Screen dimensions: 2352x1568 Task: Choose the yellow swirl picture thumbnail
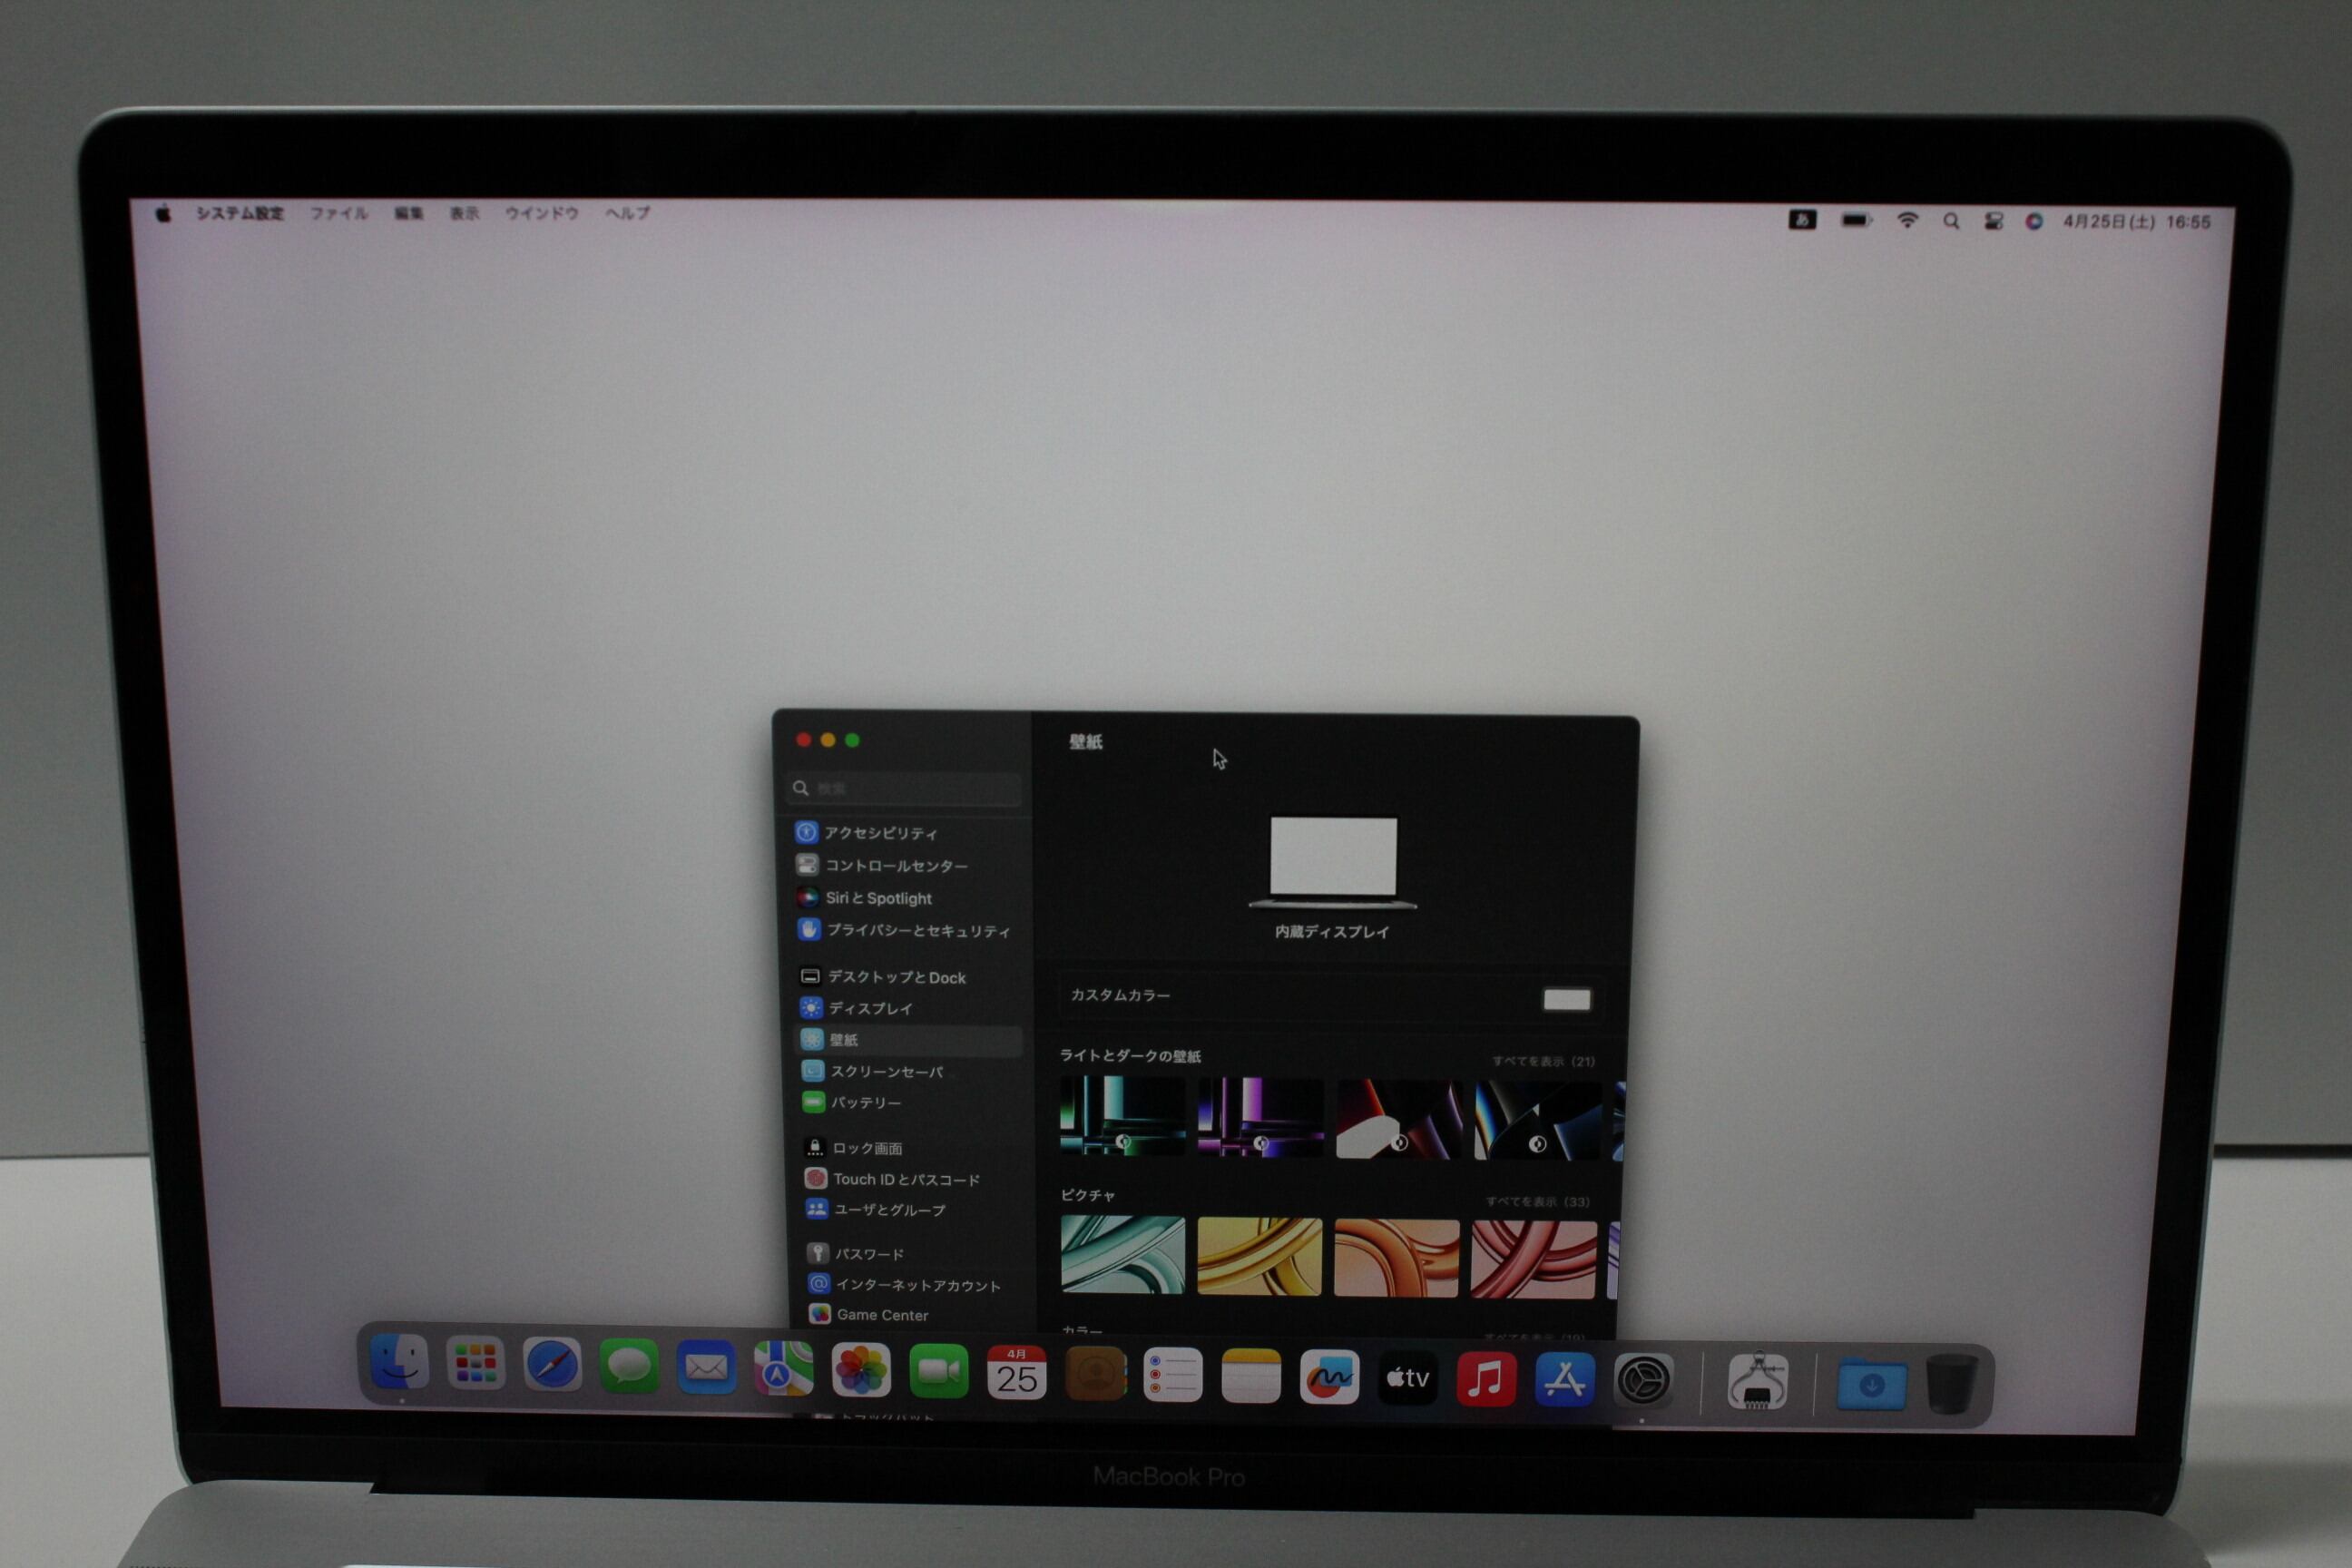[1259, 1256]
